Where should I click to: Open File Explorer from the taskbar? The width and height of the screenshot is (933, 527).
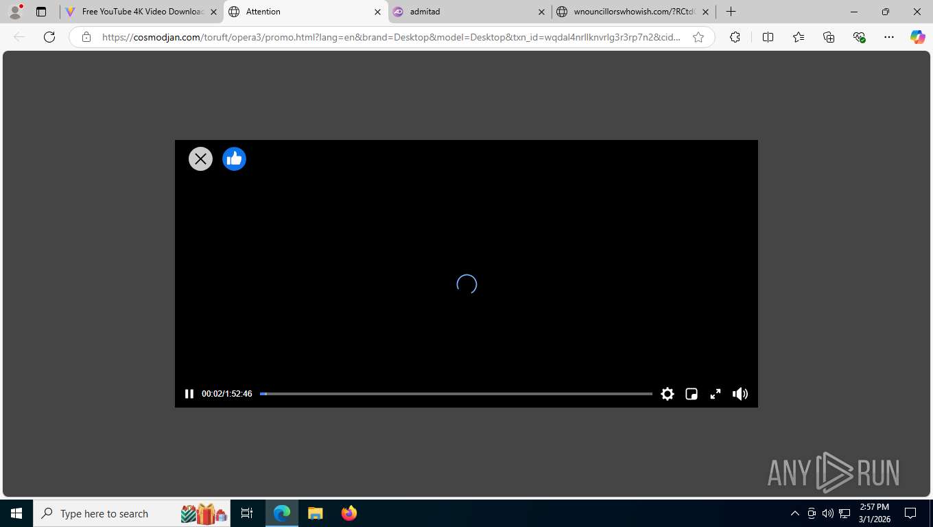click(316, 513)
